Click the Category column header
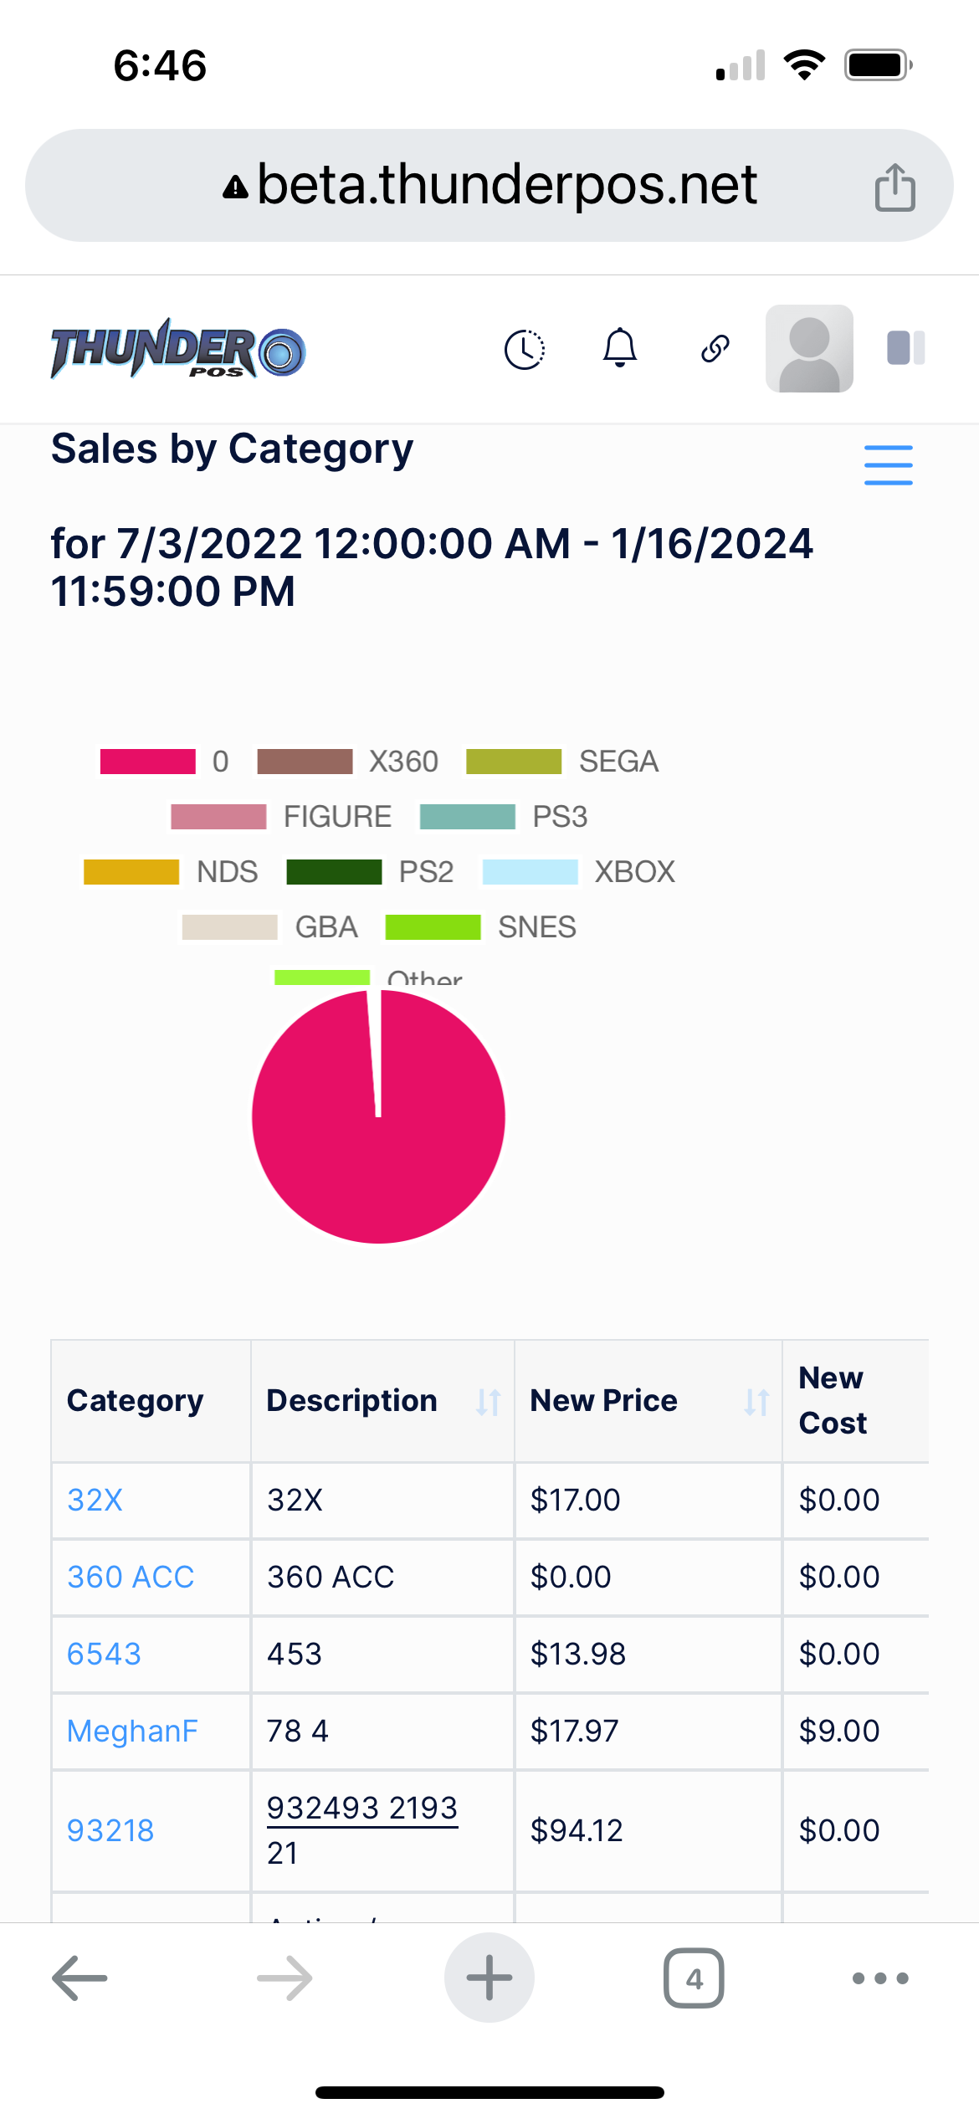This screenshot has width=979, height=2119. (x=136, y=1400)
